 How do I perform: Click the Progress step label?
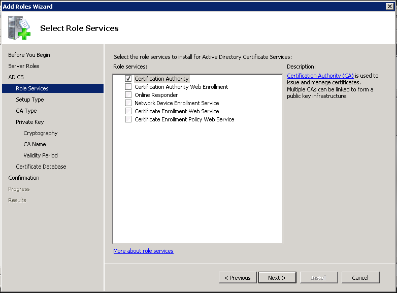[19, 189]
